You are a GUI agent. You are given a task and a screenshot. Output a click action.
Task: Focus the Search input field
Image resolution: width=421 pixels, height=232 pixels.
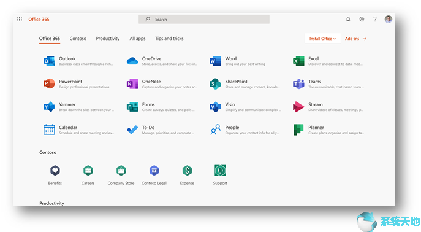pos(204,20)
